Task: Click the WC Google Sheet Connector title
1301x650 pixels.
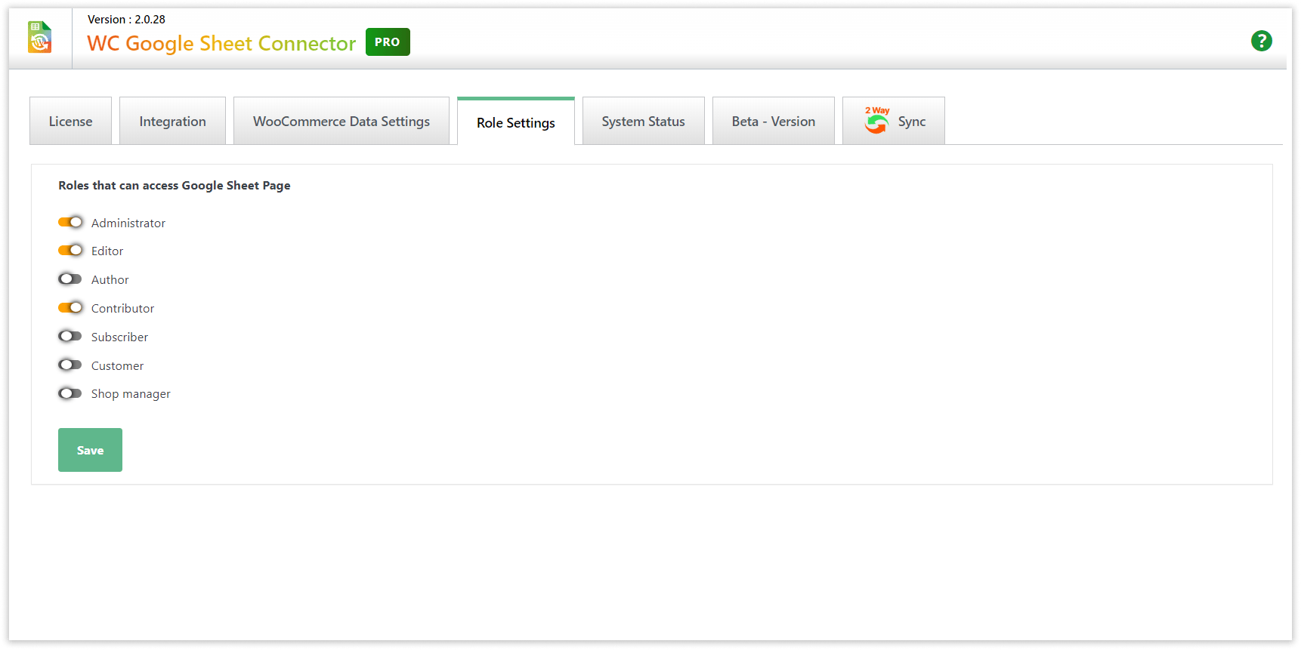Action: tap(221, 43)
